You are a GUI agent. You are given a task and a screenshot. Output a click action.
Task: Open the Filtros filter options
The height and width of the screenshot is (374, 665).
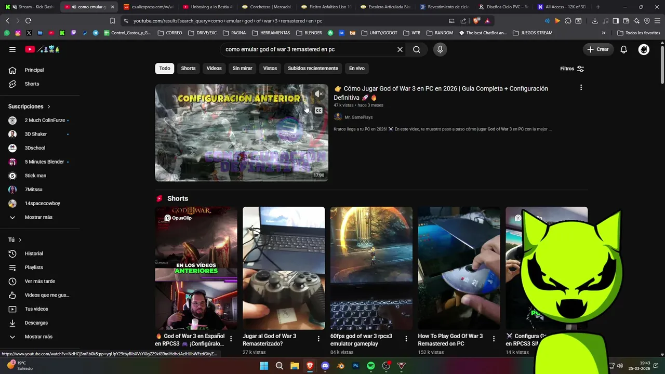coord(572,69)
